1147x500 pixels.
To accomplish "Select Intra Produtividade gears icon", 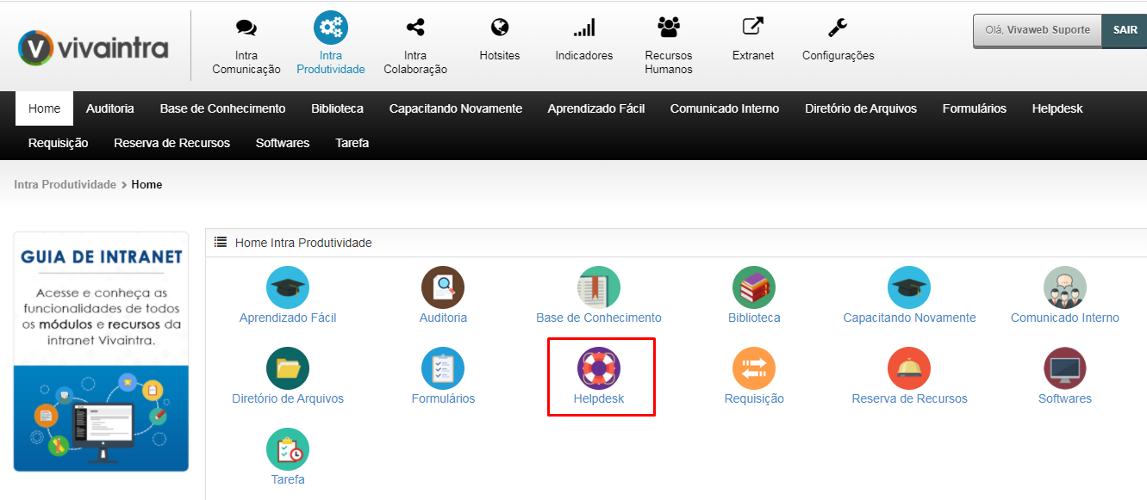I will tap(331, 28).
